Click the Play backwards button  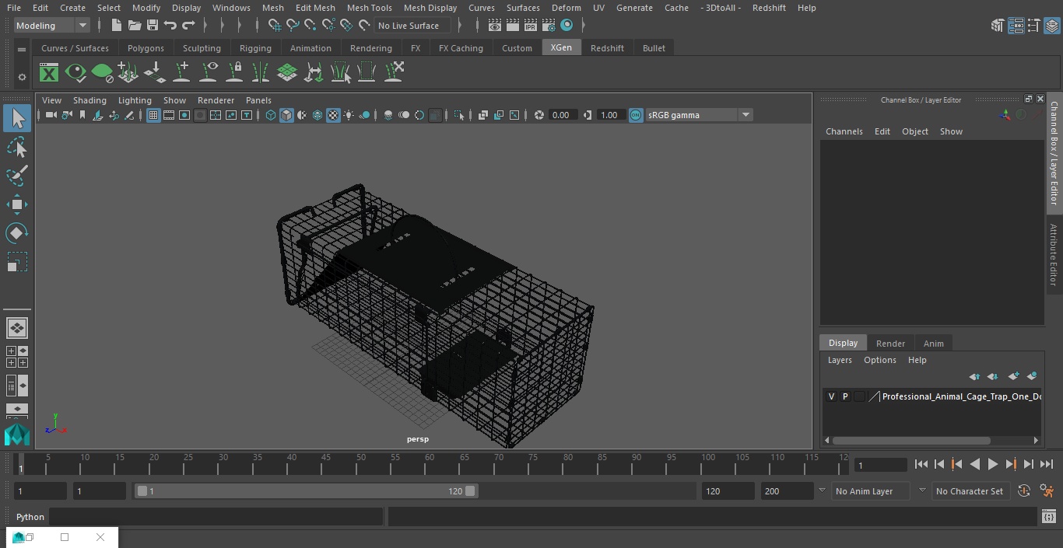[974, 464]
